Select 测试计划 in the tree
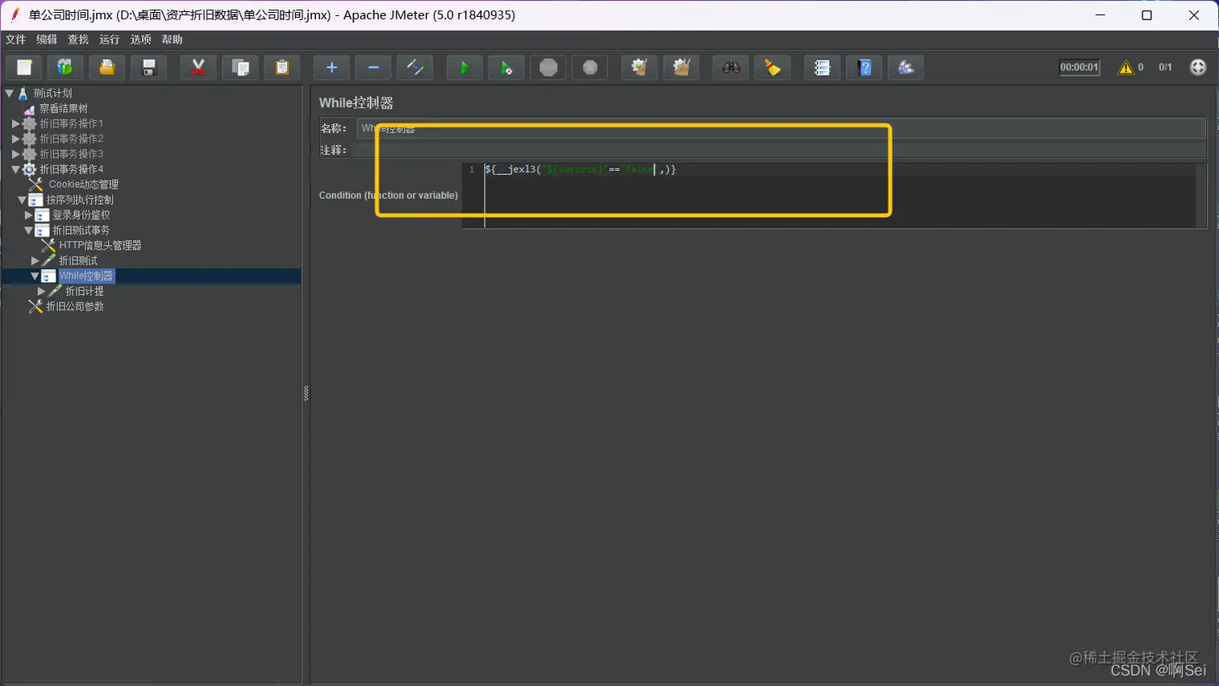This screenshot has width=1219, height=686. [x=52, y=94]
